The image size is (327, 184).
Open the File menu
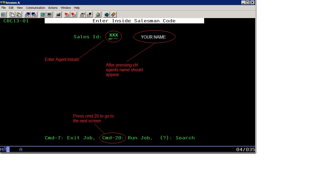[x=3, y=8]
